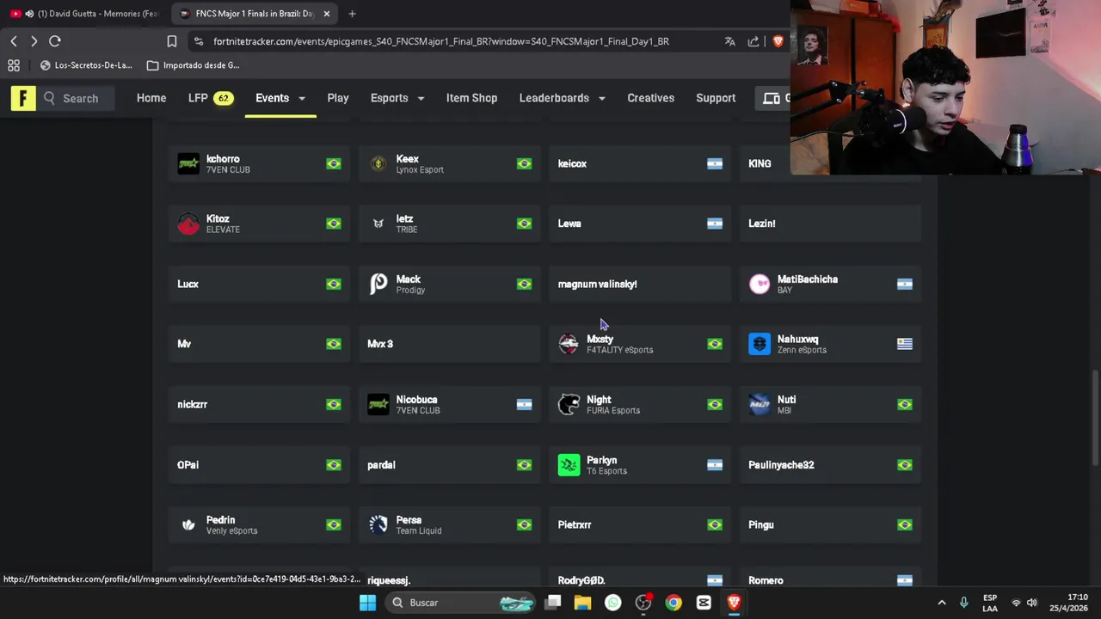Image resolution: width=1101 pixels, height=619 pixels.
Task: Open browser apps grid icon
Action: click(x=14, y=65)
